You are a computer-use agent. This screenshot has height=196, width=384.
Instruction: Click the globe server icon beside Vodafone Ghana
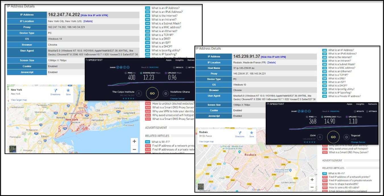(166, 93)
